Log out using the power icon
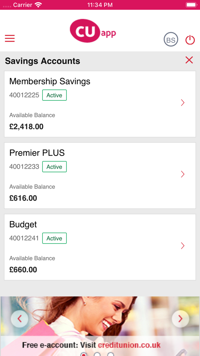The width and height of the screenshot is (200, 356). [x=190, y=40]
